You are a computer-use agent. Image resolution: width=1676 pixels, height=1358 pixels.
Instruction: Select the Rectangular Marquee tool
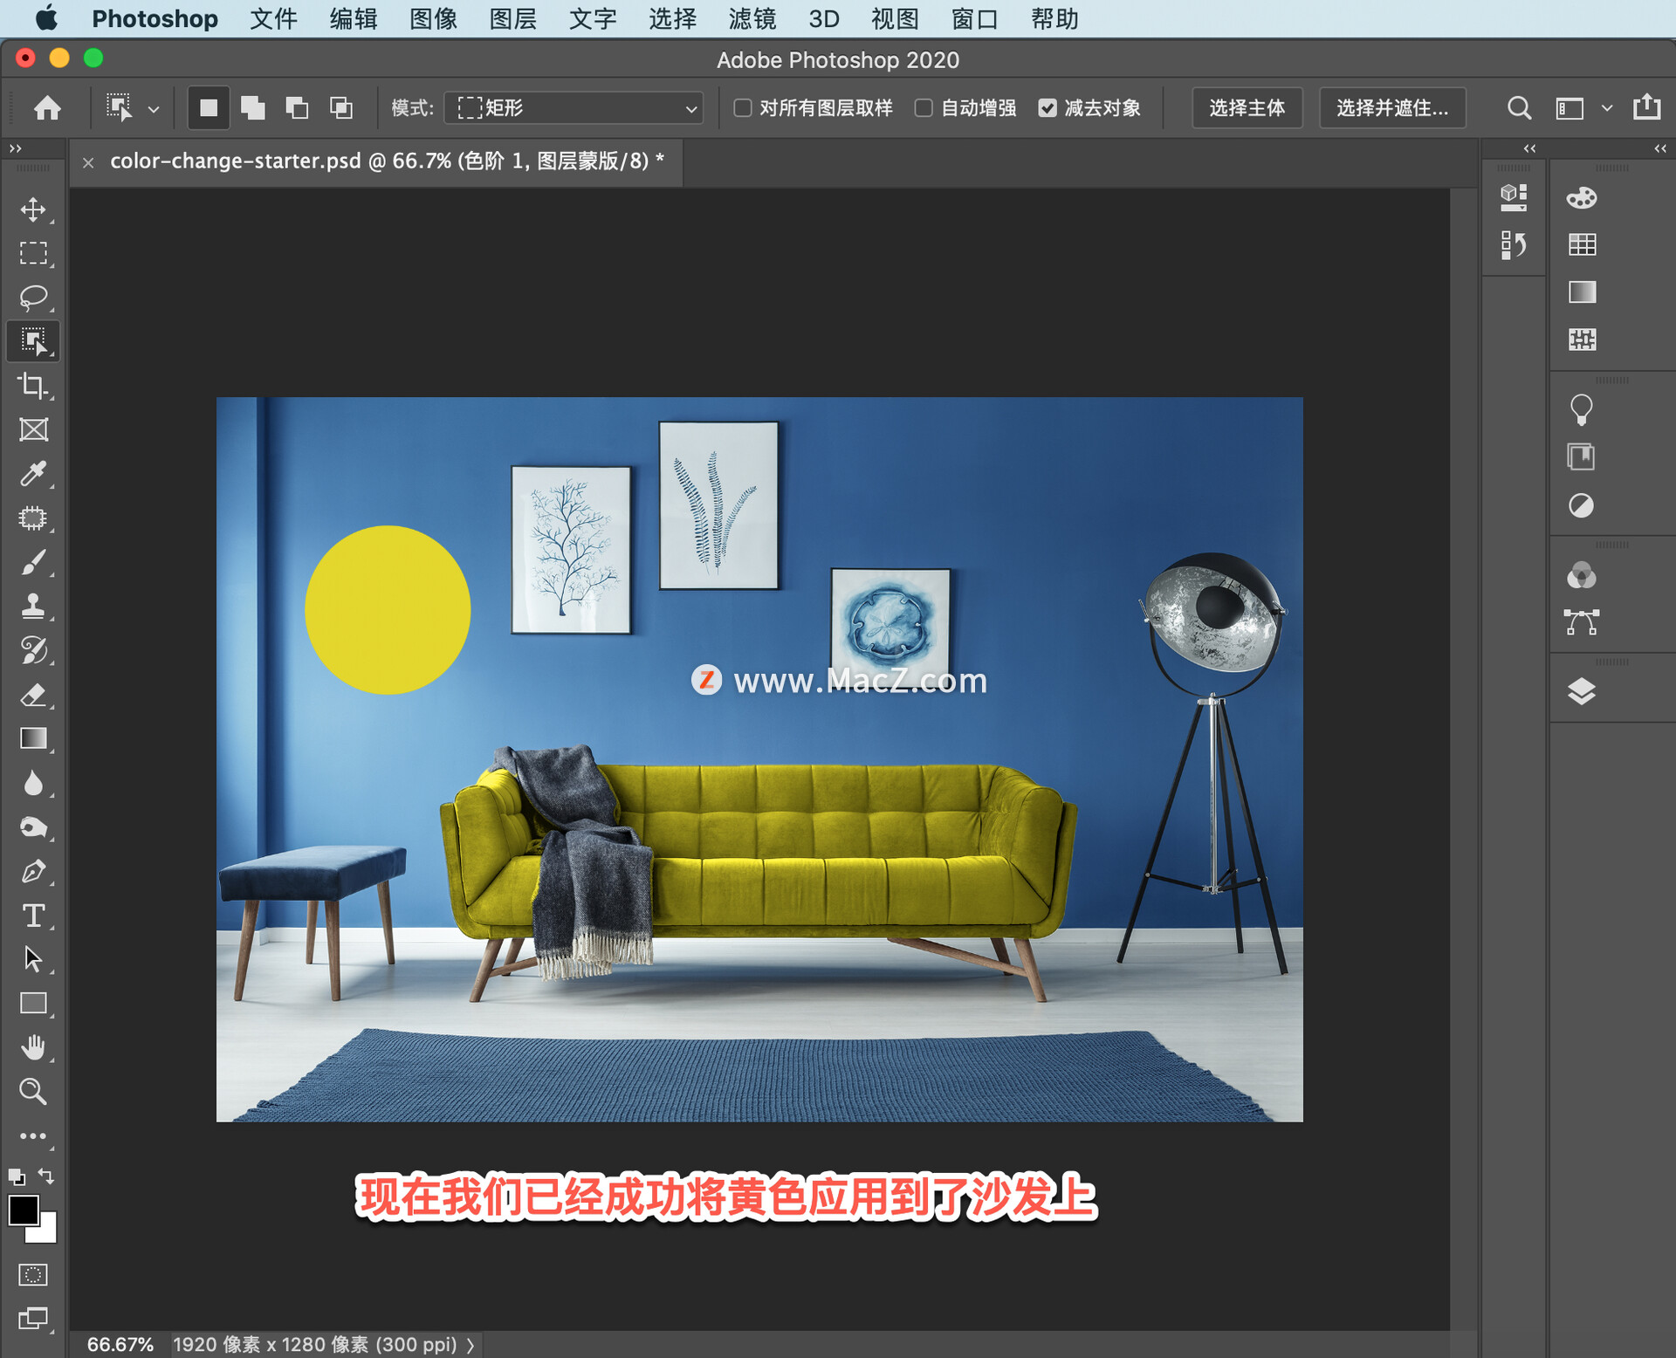(33, 253)
